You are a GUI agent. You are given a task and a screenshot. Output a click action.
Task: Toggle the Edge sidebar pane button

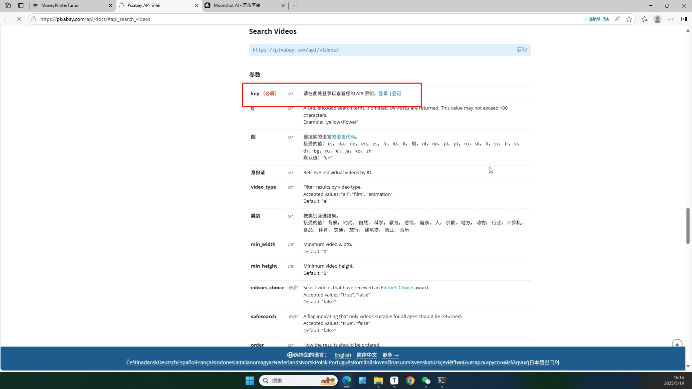click(x=684, y=19)
